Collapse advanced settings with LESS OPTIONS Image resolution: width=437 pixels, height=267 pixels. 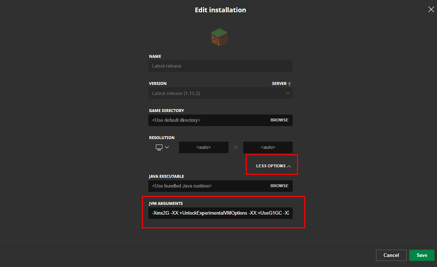click(273, 166)
